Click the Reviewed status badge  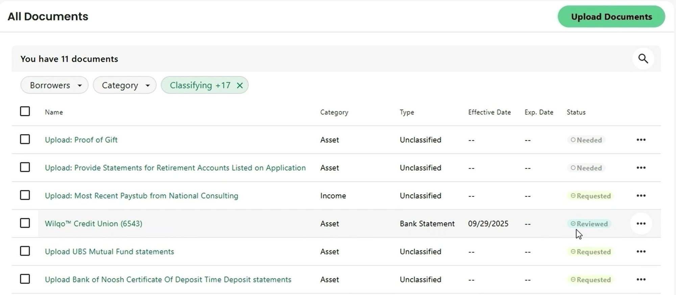pyautogui.click(x=589, y=224)
